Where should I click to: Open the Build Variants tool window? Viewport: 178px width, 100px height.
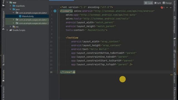(x=3, y=93)
